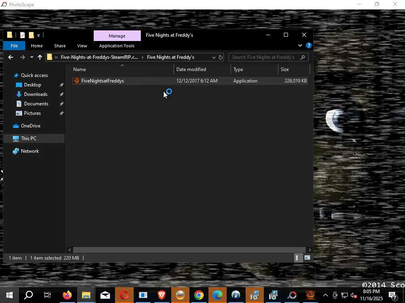Click the horizontal scrollbar track in file list
This screenshot has width=405, height=303.
pyautogui.click(x=189, y=250)
